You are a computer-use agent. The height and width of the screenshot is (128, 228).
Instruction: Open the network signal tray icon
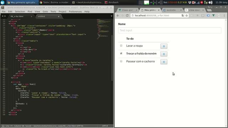coord(198,2)
